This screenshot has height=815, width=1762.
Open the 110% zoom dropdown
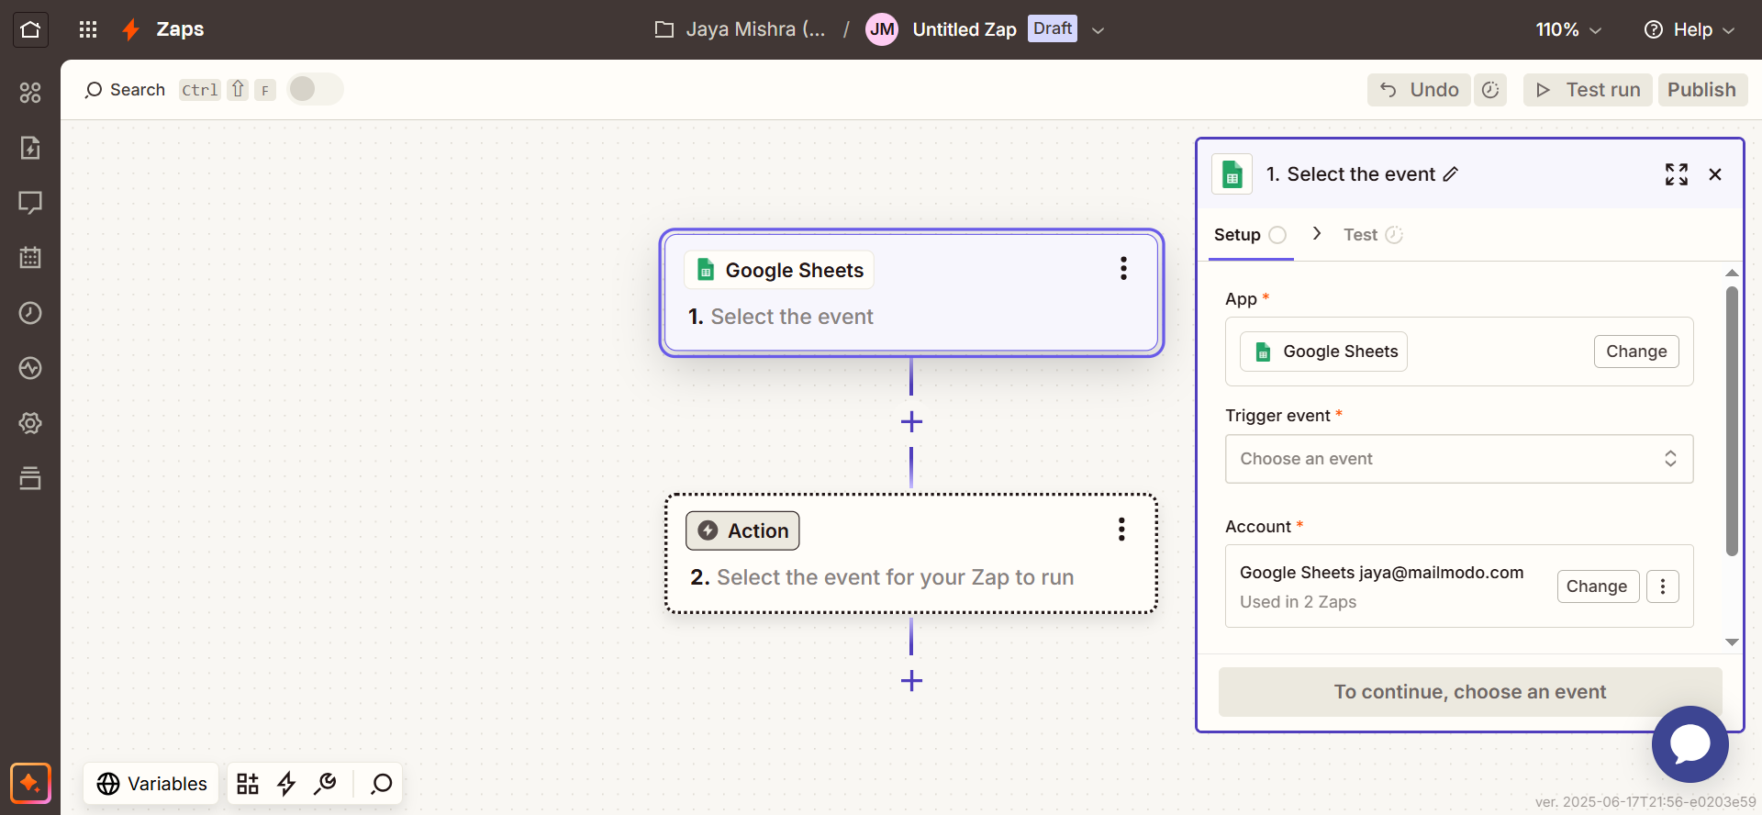point(1569,29)
